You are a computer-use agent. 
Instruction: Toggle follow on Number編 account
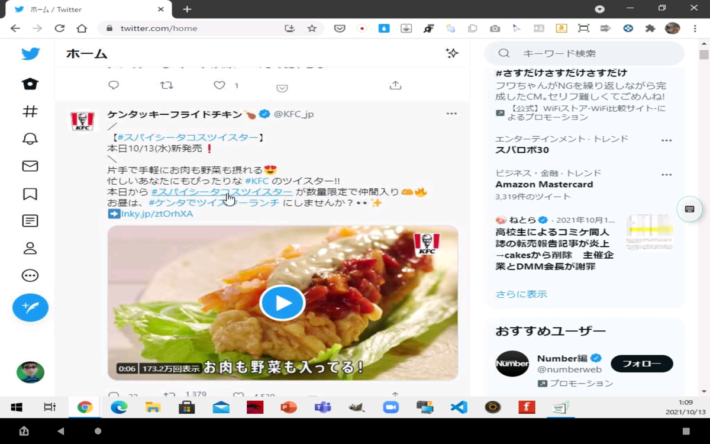[x=641, y=364]
